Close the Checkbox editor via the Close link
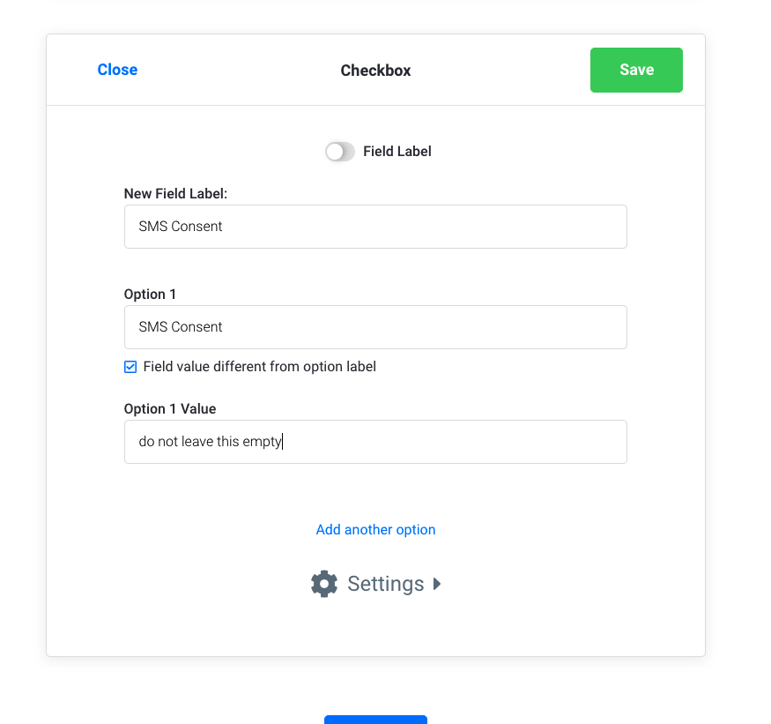 pyautogui.click(x=117, y=70)
